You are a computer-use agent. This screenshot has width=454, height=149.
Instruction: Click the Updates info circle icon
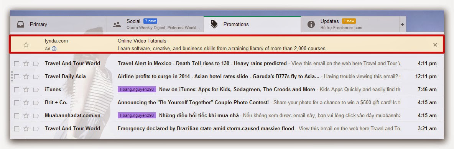point(311,24)
